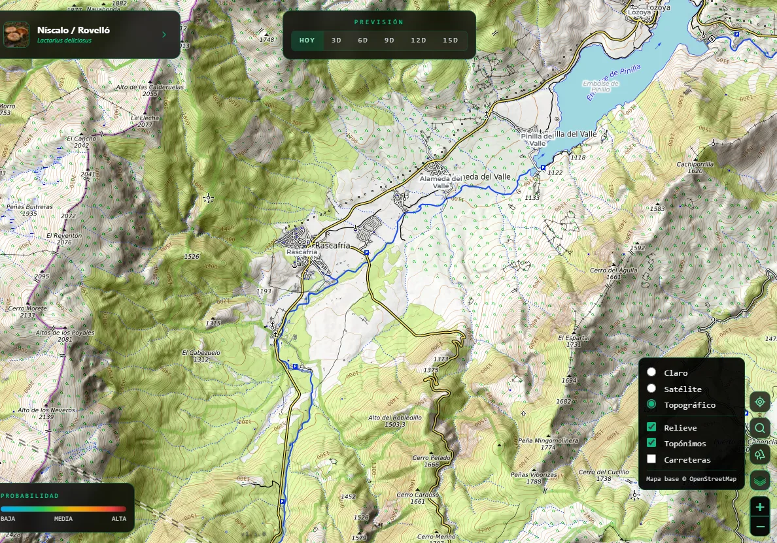
Task: Click the Altos de los Poyales 2081 label
Action: (x=65, y=336)
